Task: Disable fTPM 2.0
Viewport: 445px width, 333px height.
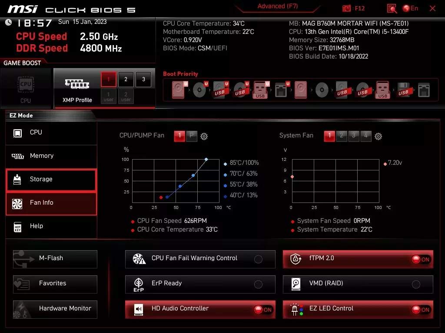Action: coord(417,258)
